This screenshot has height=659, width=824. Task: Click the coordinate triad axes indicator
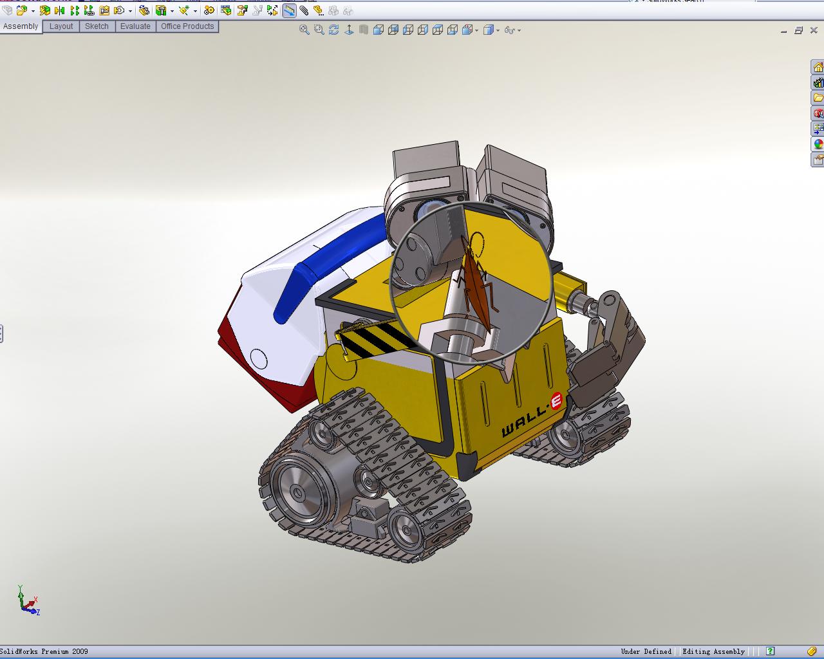coord(28,600)
